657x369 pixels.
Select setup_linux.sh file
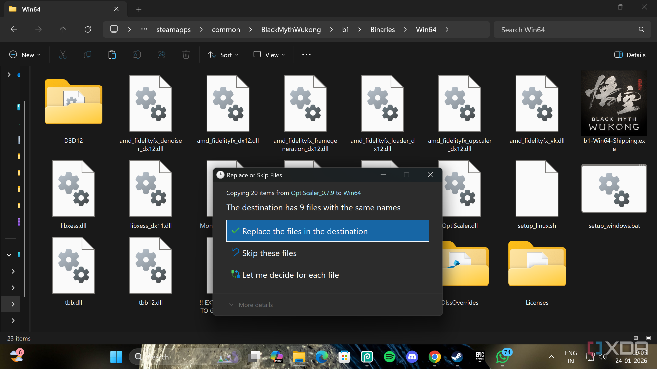pos(537,195)
